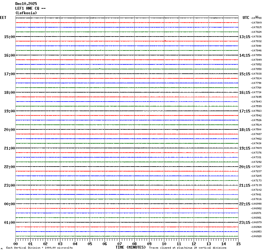Viewport: 263px width, 252px height.
Task: Click the (Lefkosia) location label
Action: 26,13
